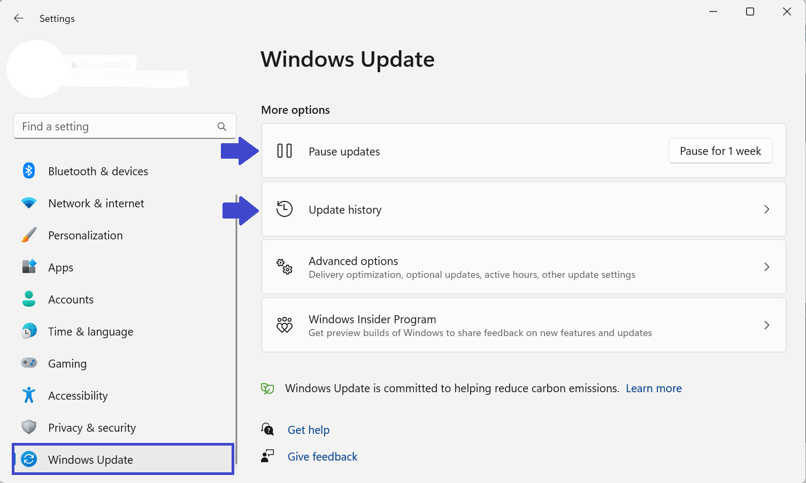Click the Get preview builds description text
Viewport: 806px width, 483px height.
click(x=480, y=333)
